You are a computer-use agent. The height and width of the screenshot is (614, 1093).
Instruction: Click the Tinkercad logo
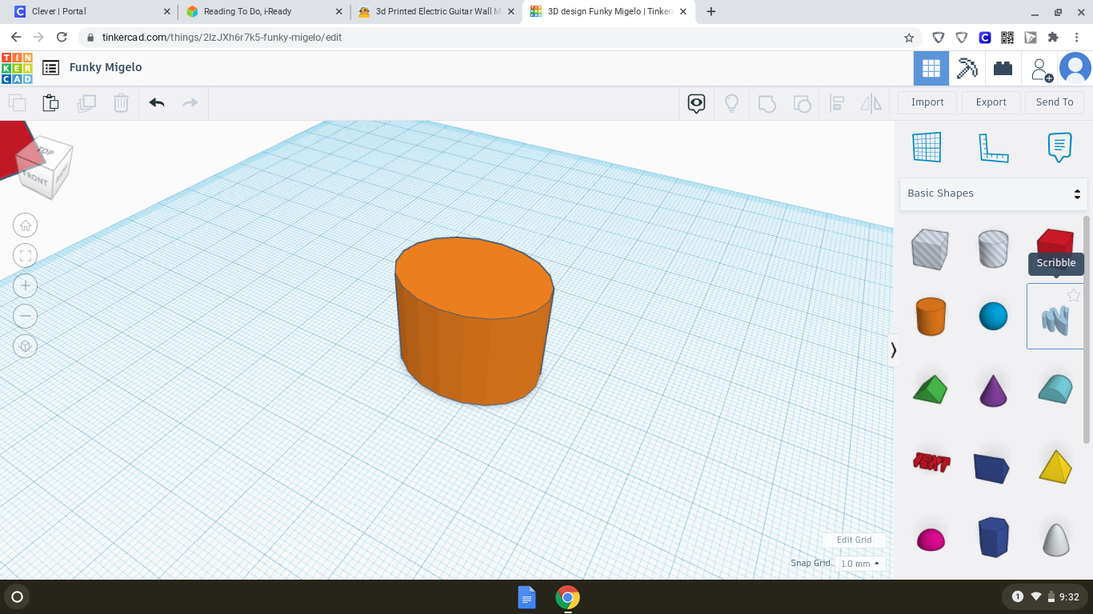(x=17, y=68)
